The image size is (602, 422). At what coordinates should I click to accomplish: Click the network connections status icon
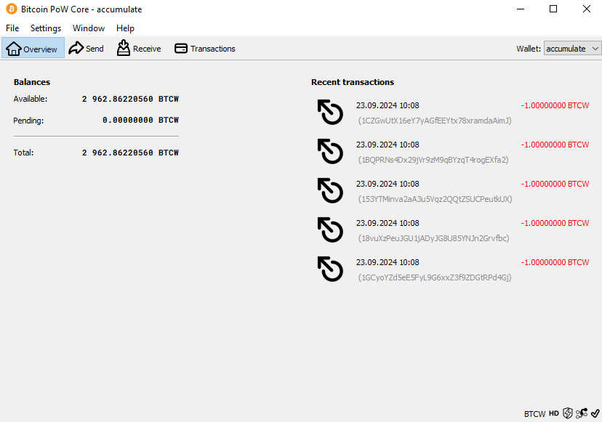click(581, 413)
